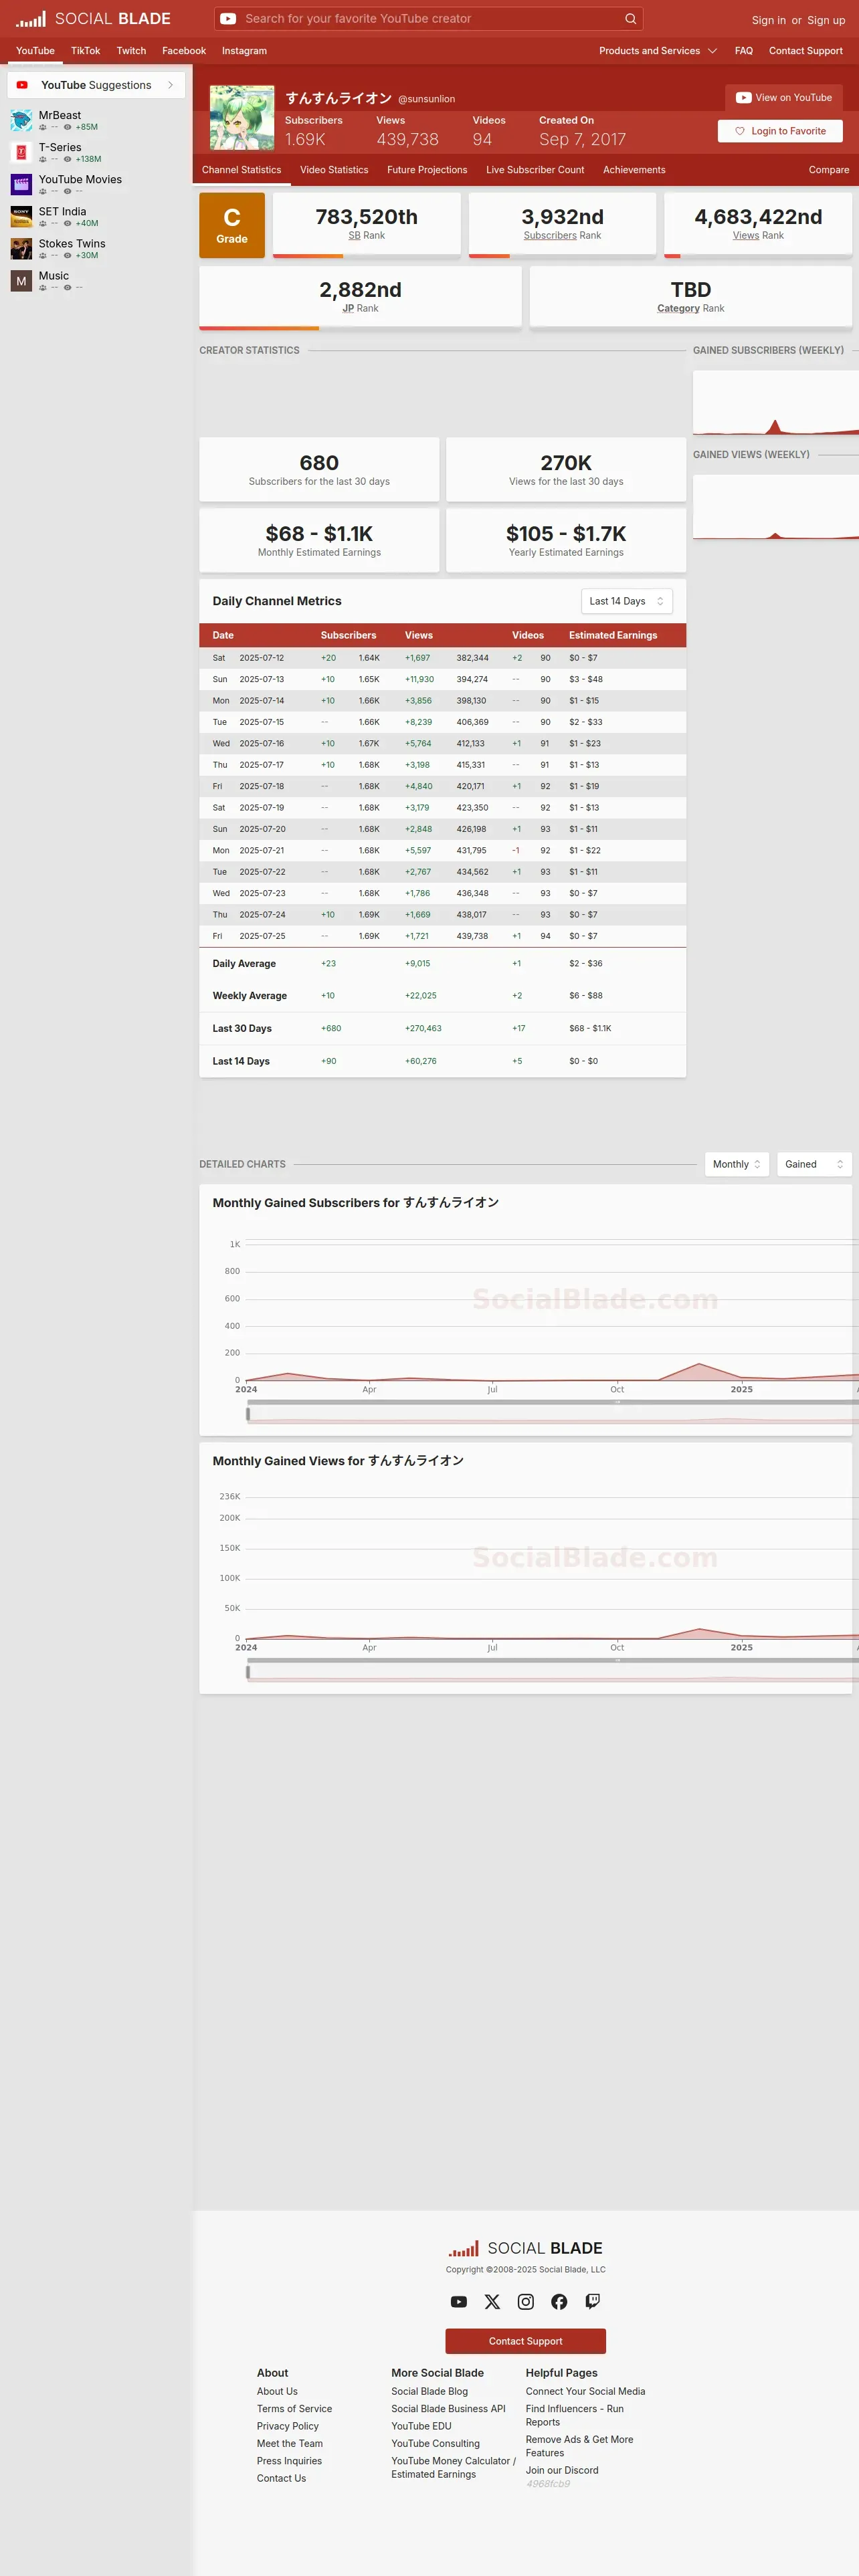The image size is (859, 2576).
Task: Click the View on YouTube button
Action: (784, 97)
